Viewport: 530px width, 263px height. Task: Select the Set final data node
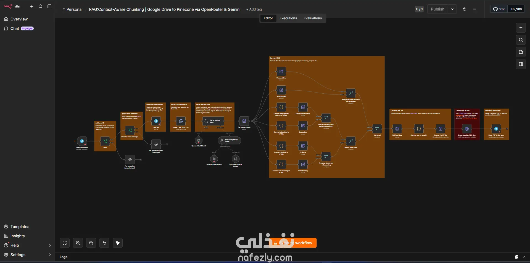[397, 129]
